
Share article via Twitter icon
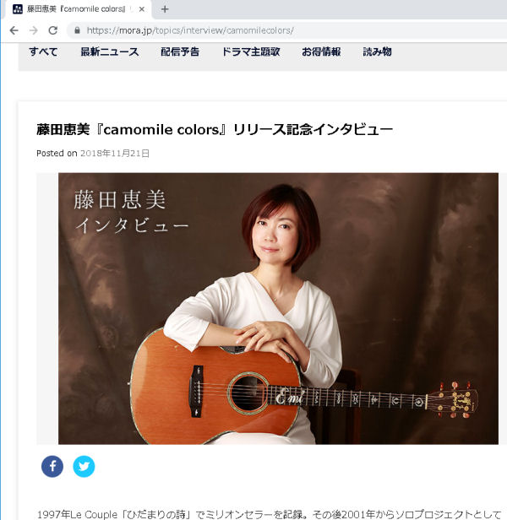click(x=84, y=466)
